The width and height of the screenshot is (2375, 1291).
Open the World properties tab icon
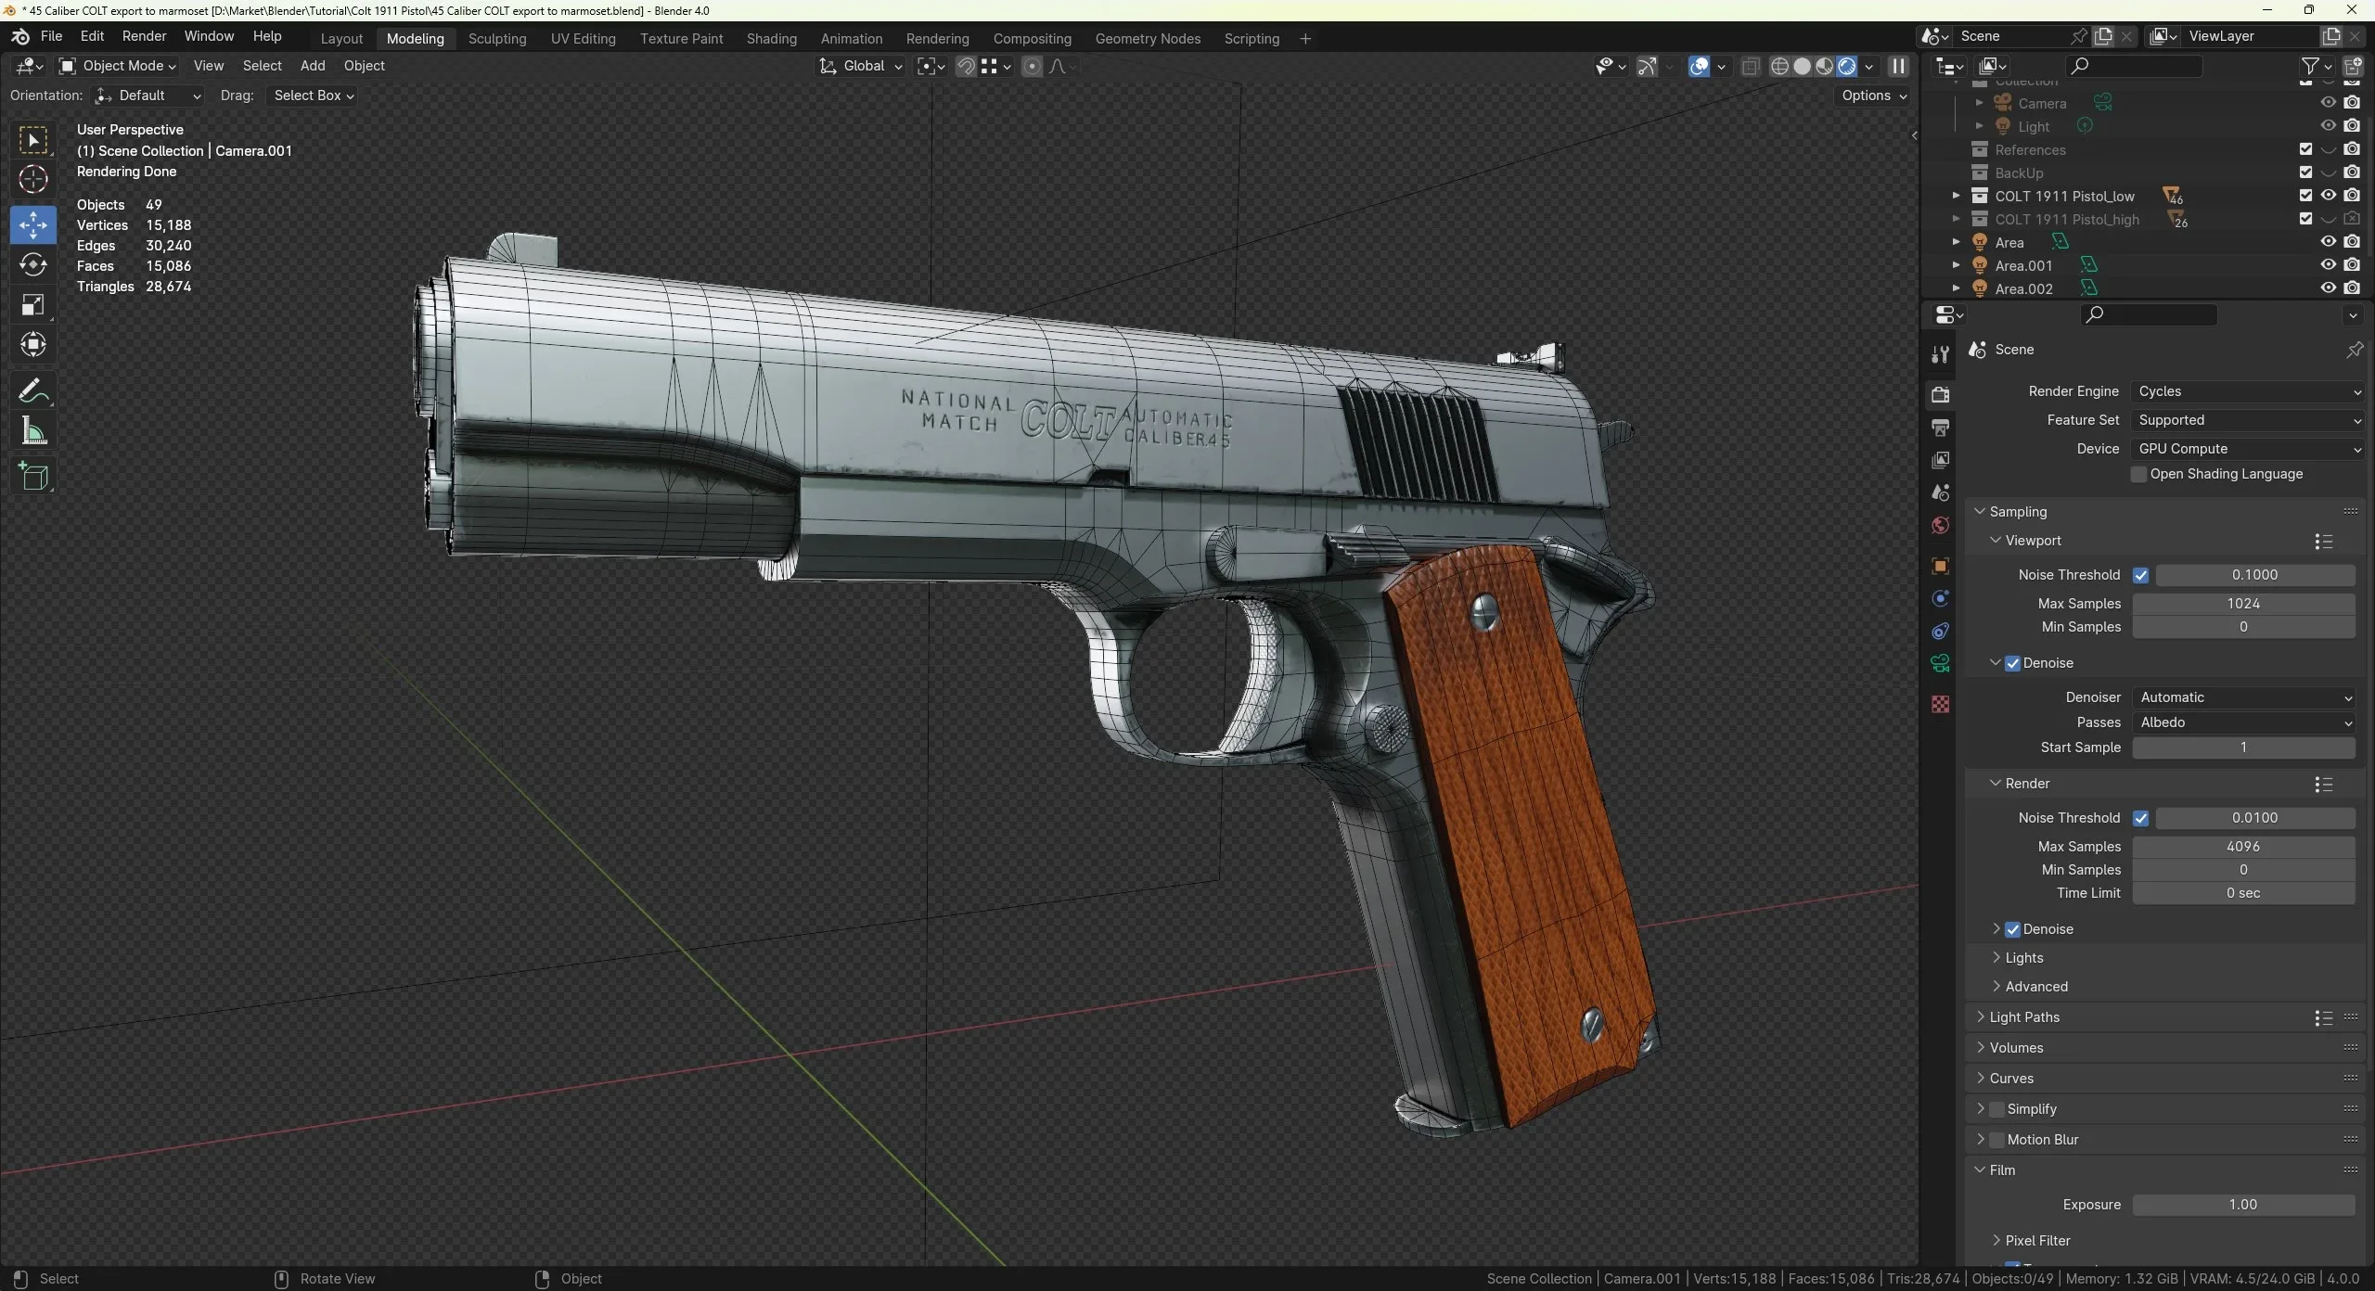[x=1940, y=526]
